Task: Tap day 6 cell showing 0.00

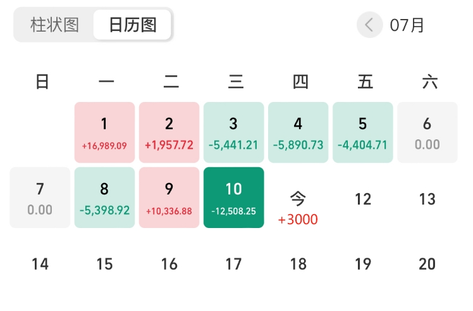Action: [x=427, y=132]
